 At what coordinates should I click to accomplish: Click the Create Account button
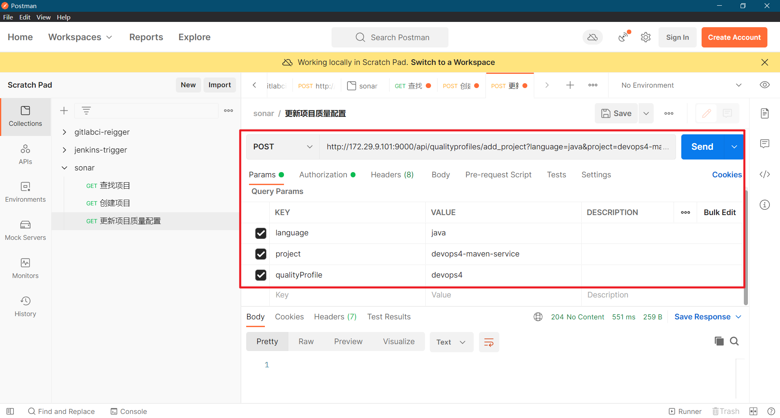[x=734, y=37]
